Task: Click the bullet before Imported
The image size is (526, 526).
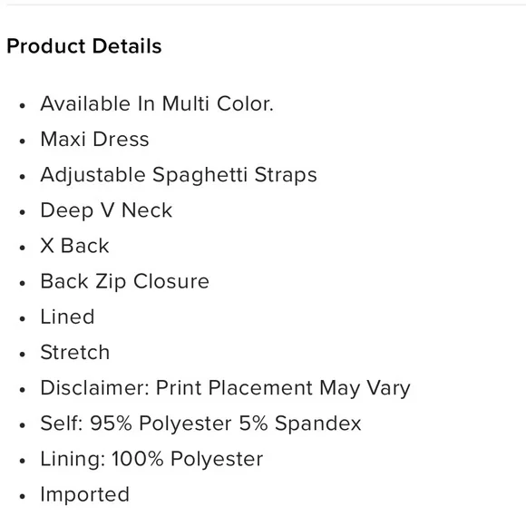Action: coord(23,496)
